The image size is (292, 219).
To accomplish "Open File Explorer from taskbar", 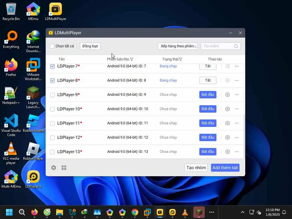I will click(x=59, y=212).
